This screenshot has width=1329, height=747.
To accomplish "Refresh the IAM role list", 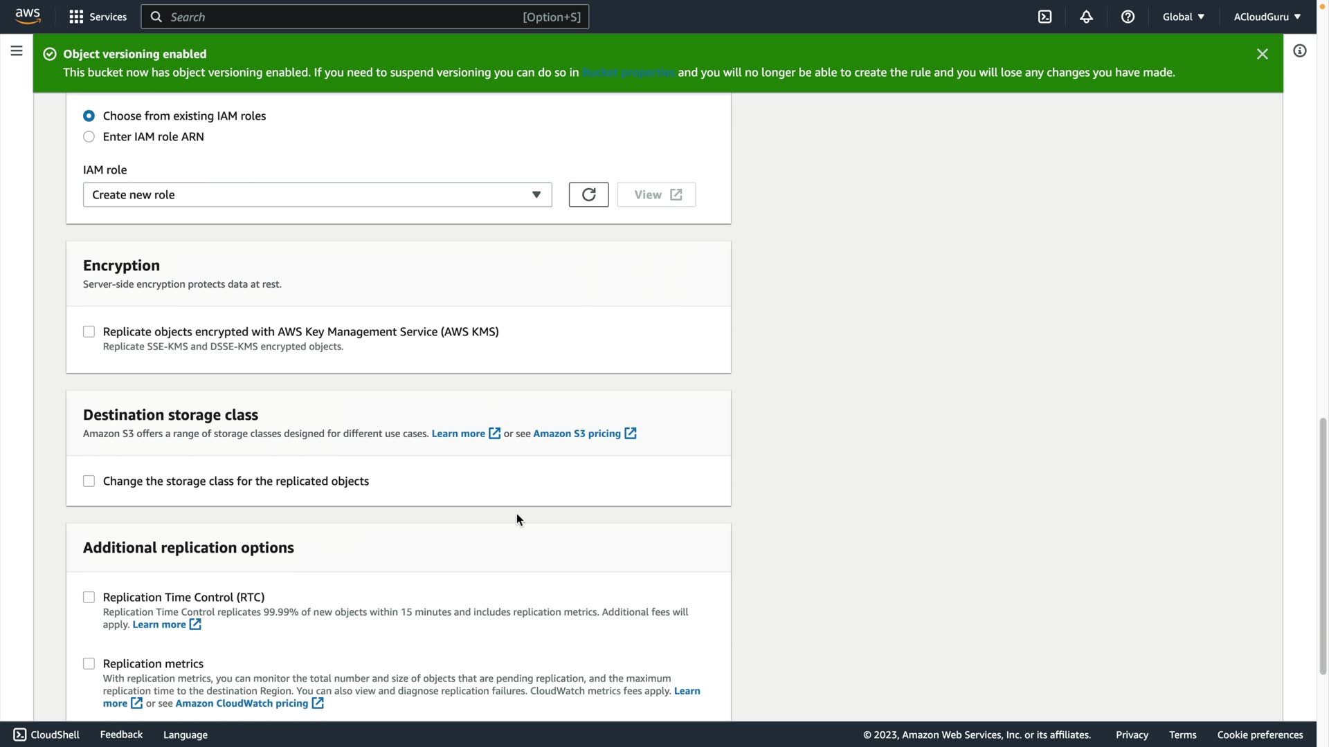I will coord(588,195).
